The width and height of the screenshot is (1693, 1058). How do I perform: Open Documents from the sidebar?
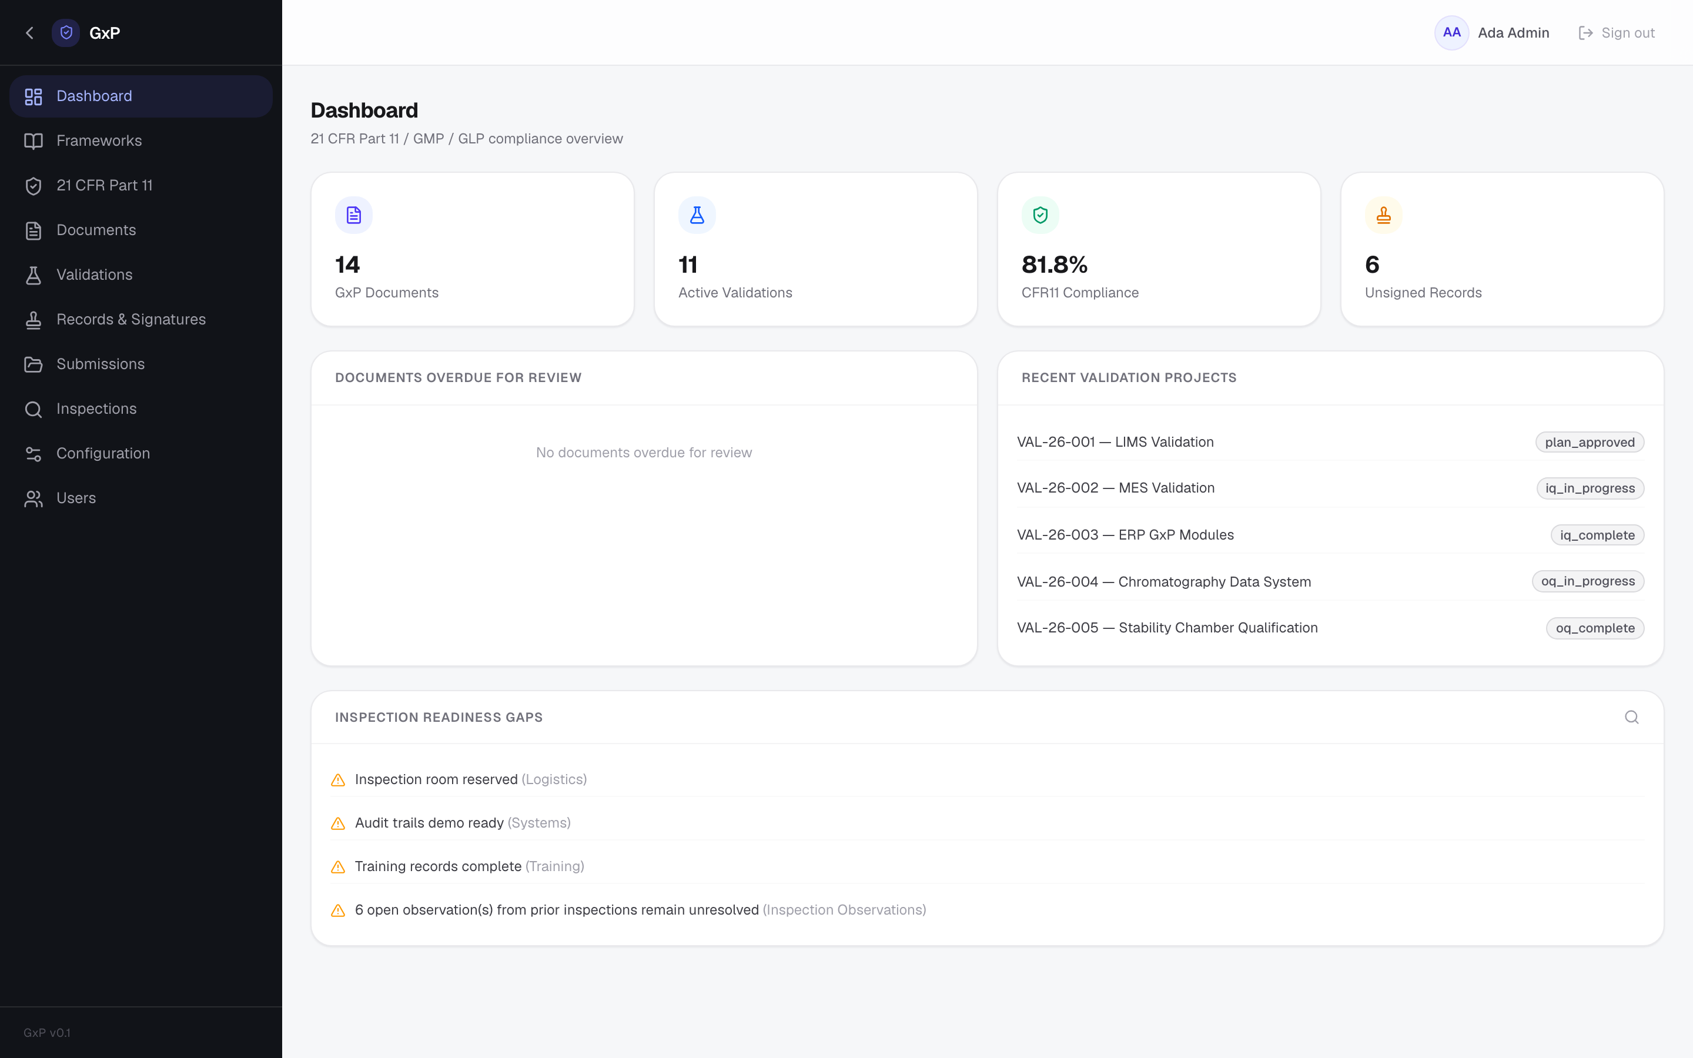click(x=140, y=231)
